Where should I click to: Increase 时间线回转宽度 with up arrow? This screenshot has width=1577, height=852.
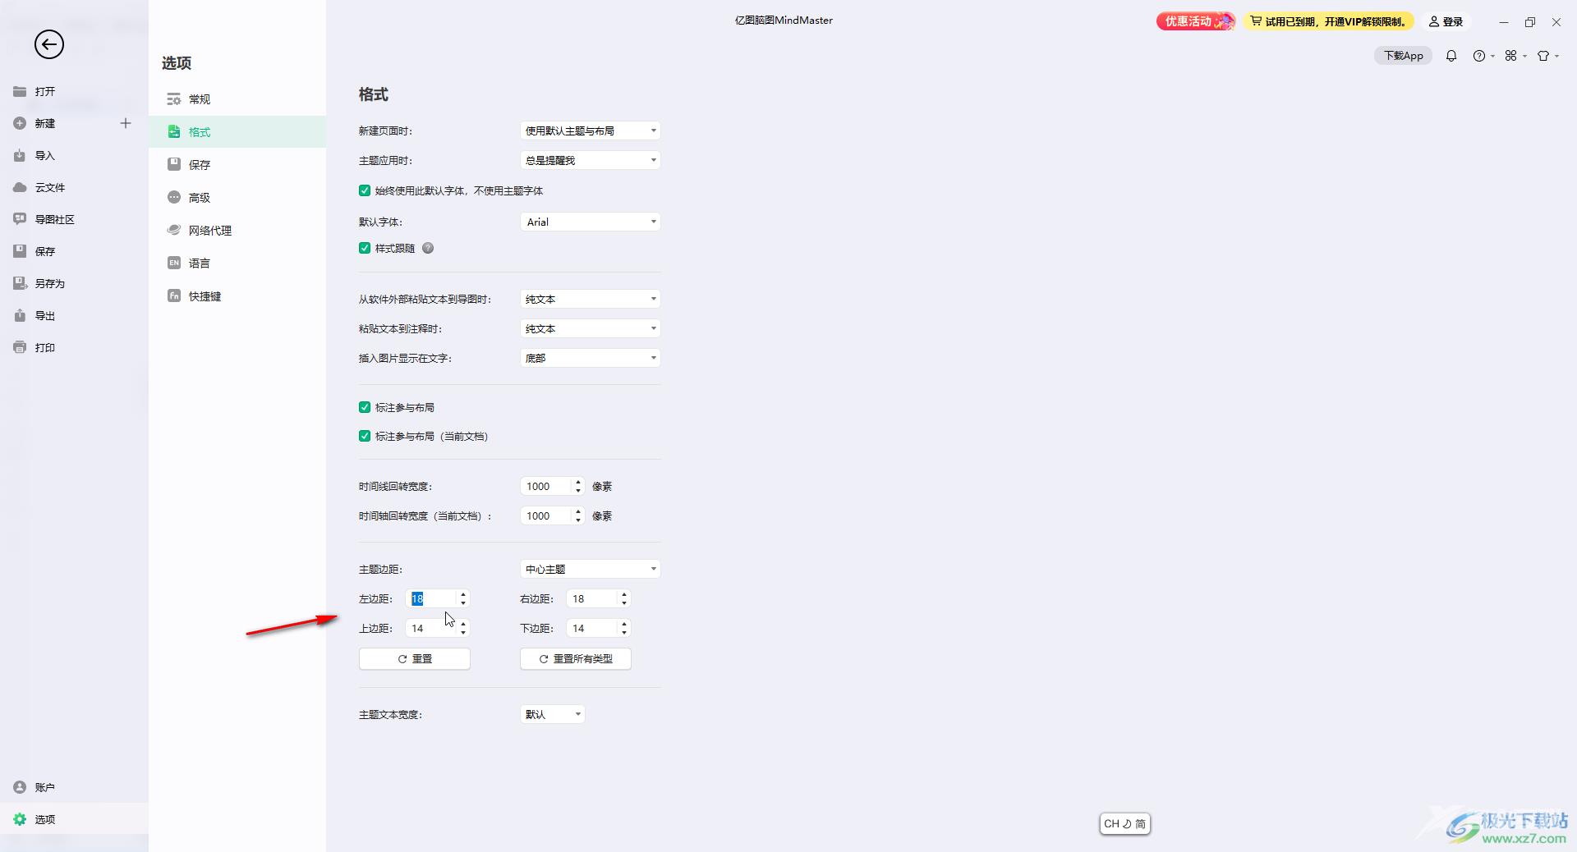(578, 482)
